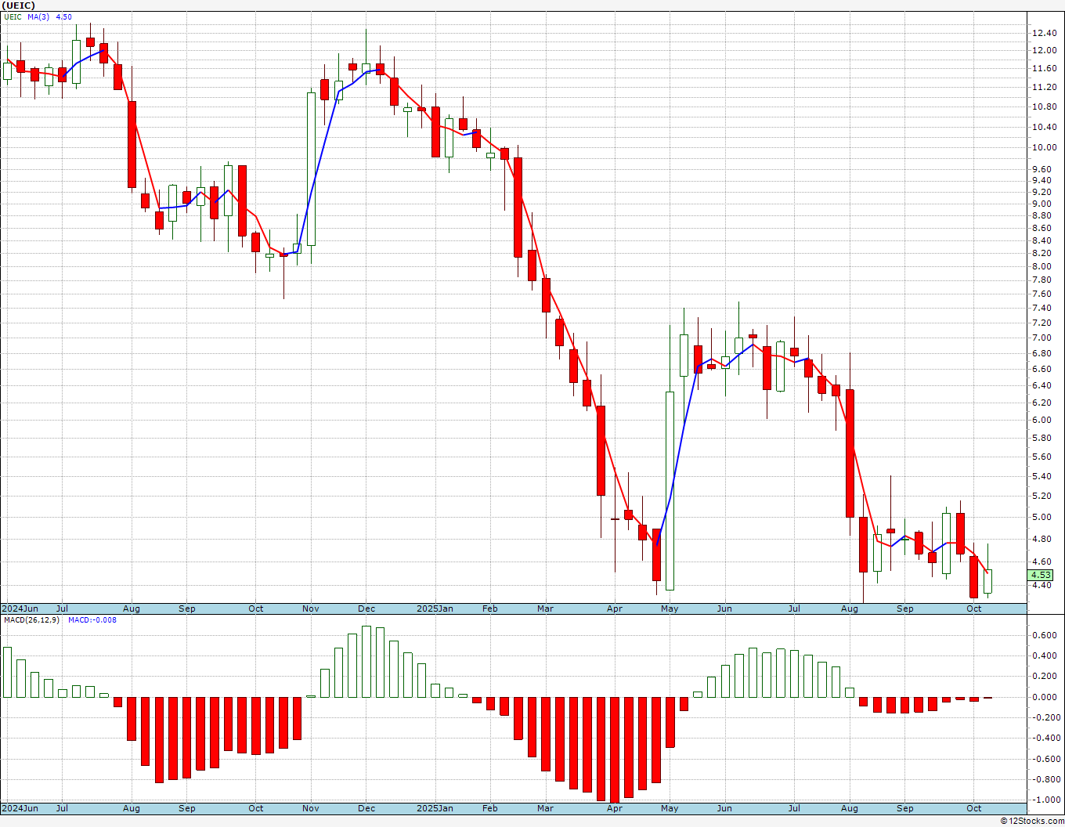The width and height of the screenshot is (1065, 827).
Task: Click the 5.00 price axis label
Action: [x=1042, y=517]
